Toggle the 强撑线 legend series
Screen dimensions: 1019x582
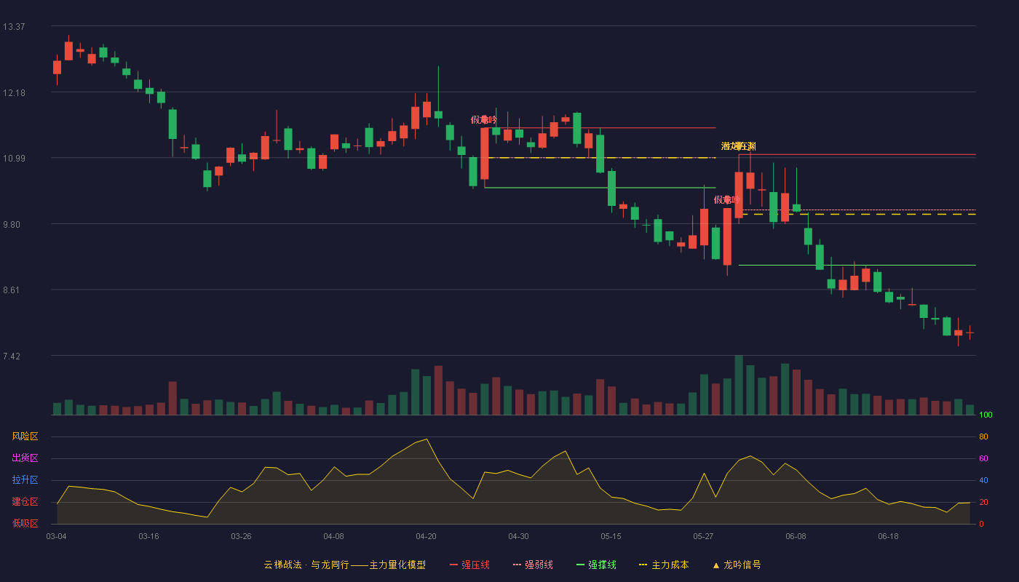tap(596, 565)
